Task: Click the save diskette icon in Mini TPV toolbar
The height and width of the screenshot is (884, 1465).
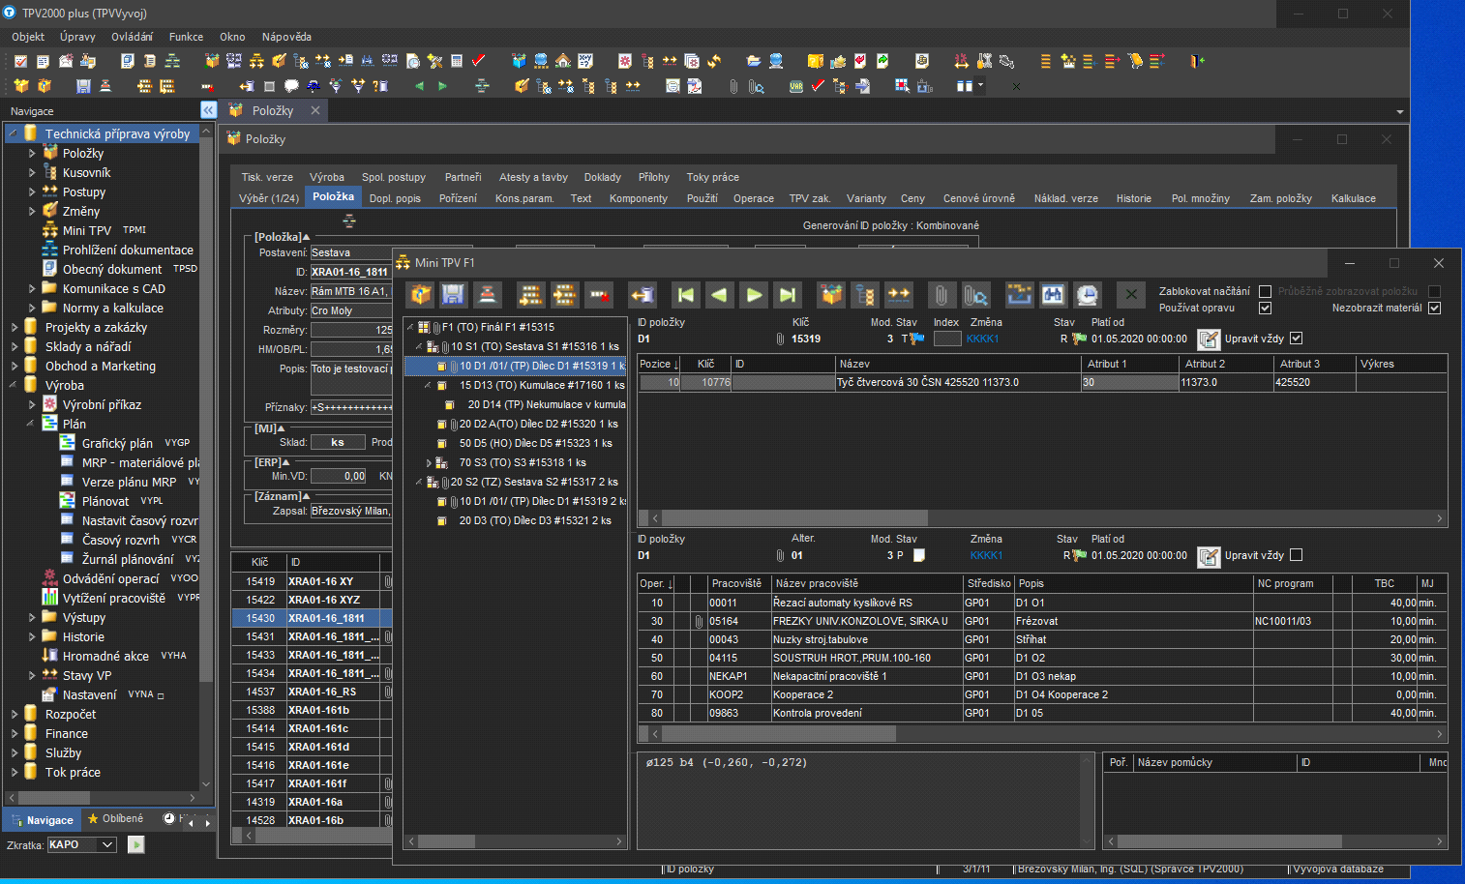Action: tap(452, 294)
